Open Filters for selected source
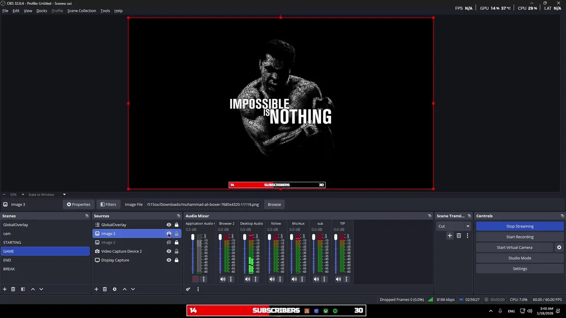The height and width of the screenshot is (318, 566). 108,204
